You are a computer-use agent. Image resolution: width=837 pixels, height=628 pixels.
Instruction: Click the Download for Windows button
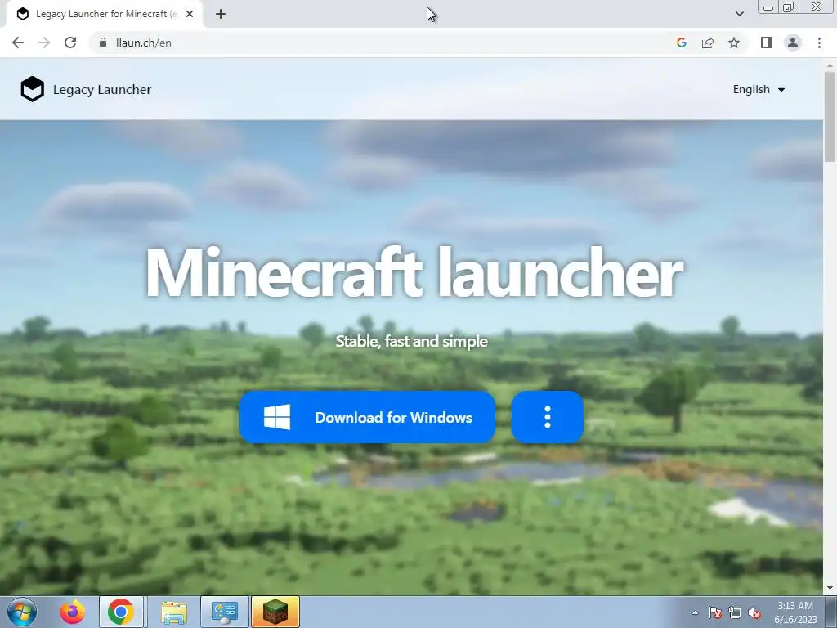pyautogui.click(x=367, y=417)
